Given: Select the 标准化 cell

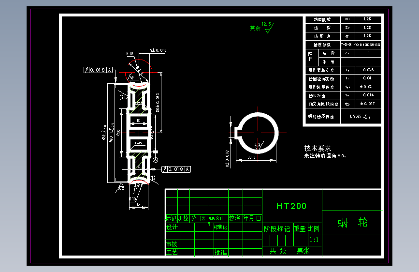Looking at the screenshot, I should click(220, 227).
